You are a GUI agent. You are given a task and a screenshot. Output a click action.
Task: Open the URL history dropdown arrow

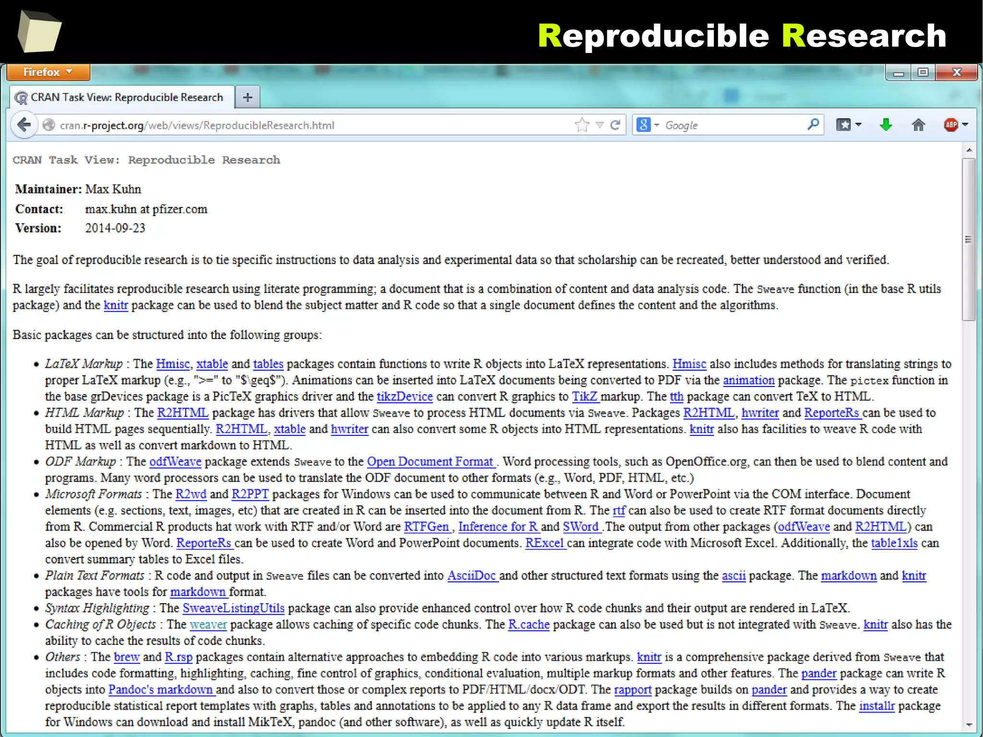[599, 125]
